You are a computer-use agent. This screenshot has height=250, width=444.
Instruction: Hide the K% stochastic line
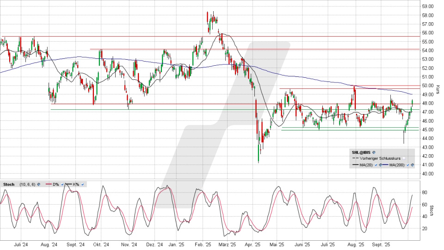tap(82, 184)
